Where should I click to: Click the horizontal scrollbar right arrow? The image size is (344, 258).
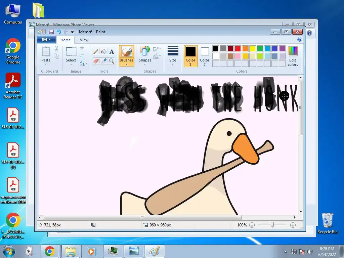[x=295, y=217]
